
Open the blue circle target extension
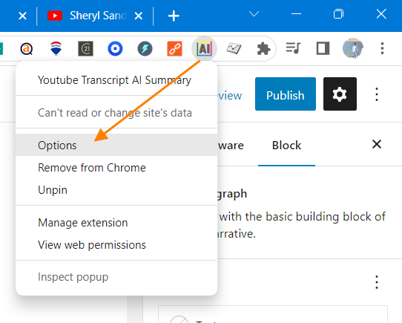point(115,48)
